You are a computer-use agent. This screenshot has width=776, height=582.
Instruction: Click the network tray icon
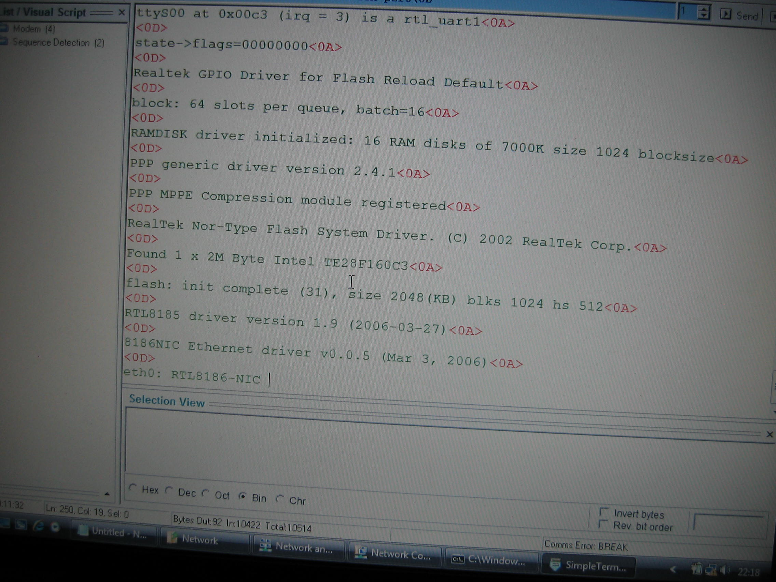(711, 570)
